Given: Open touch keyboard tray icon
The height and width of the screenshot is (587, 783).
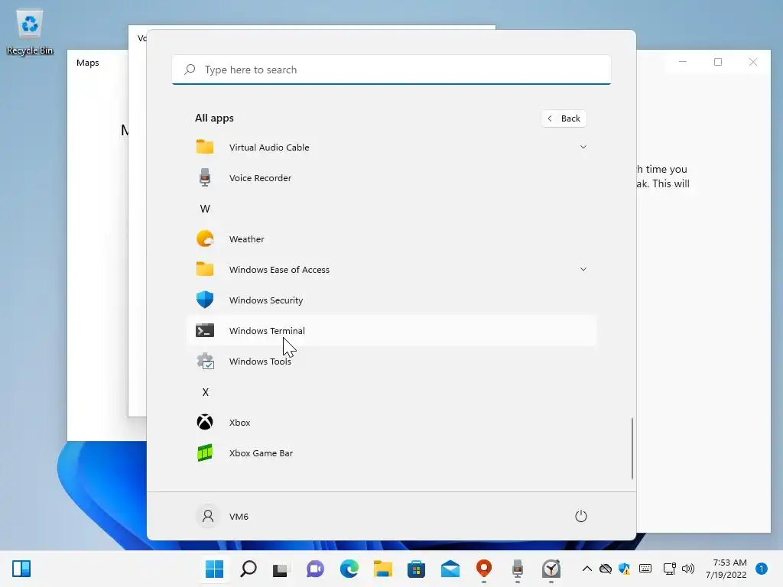Looking at the screenshot, I should (x=645, y=569).
